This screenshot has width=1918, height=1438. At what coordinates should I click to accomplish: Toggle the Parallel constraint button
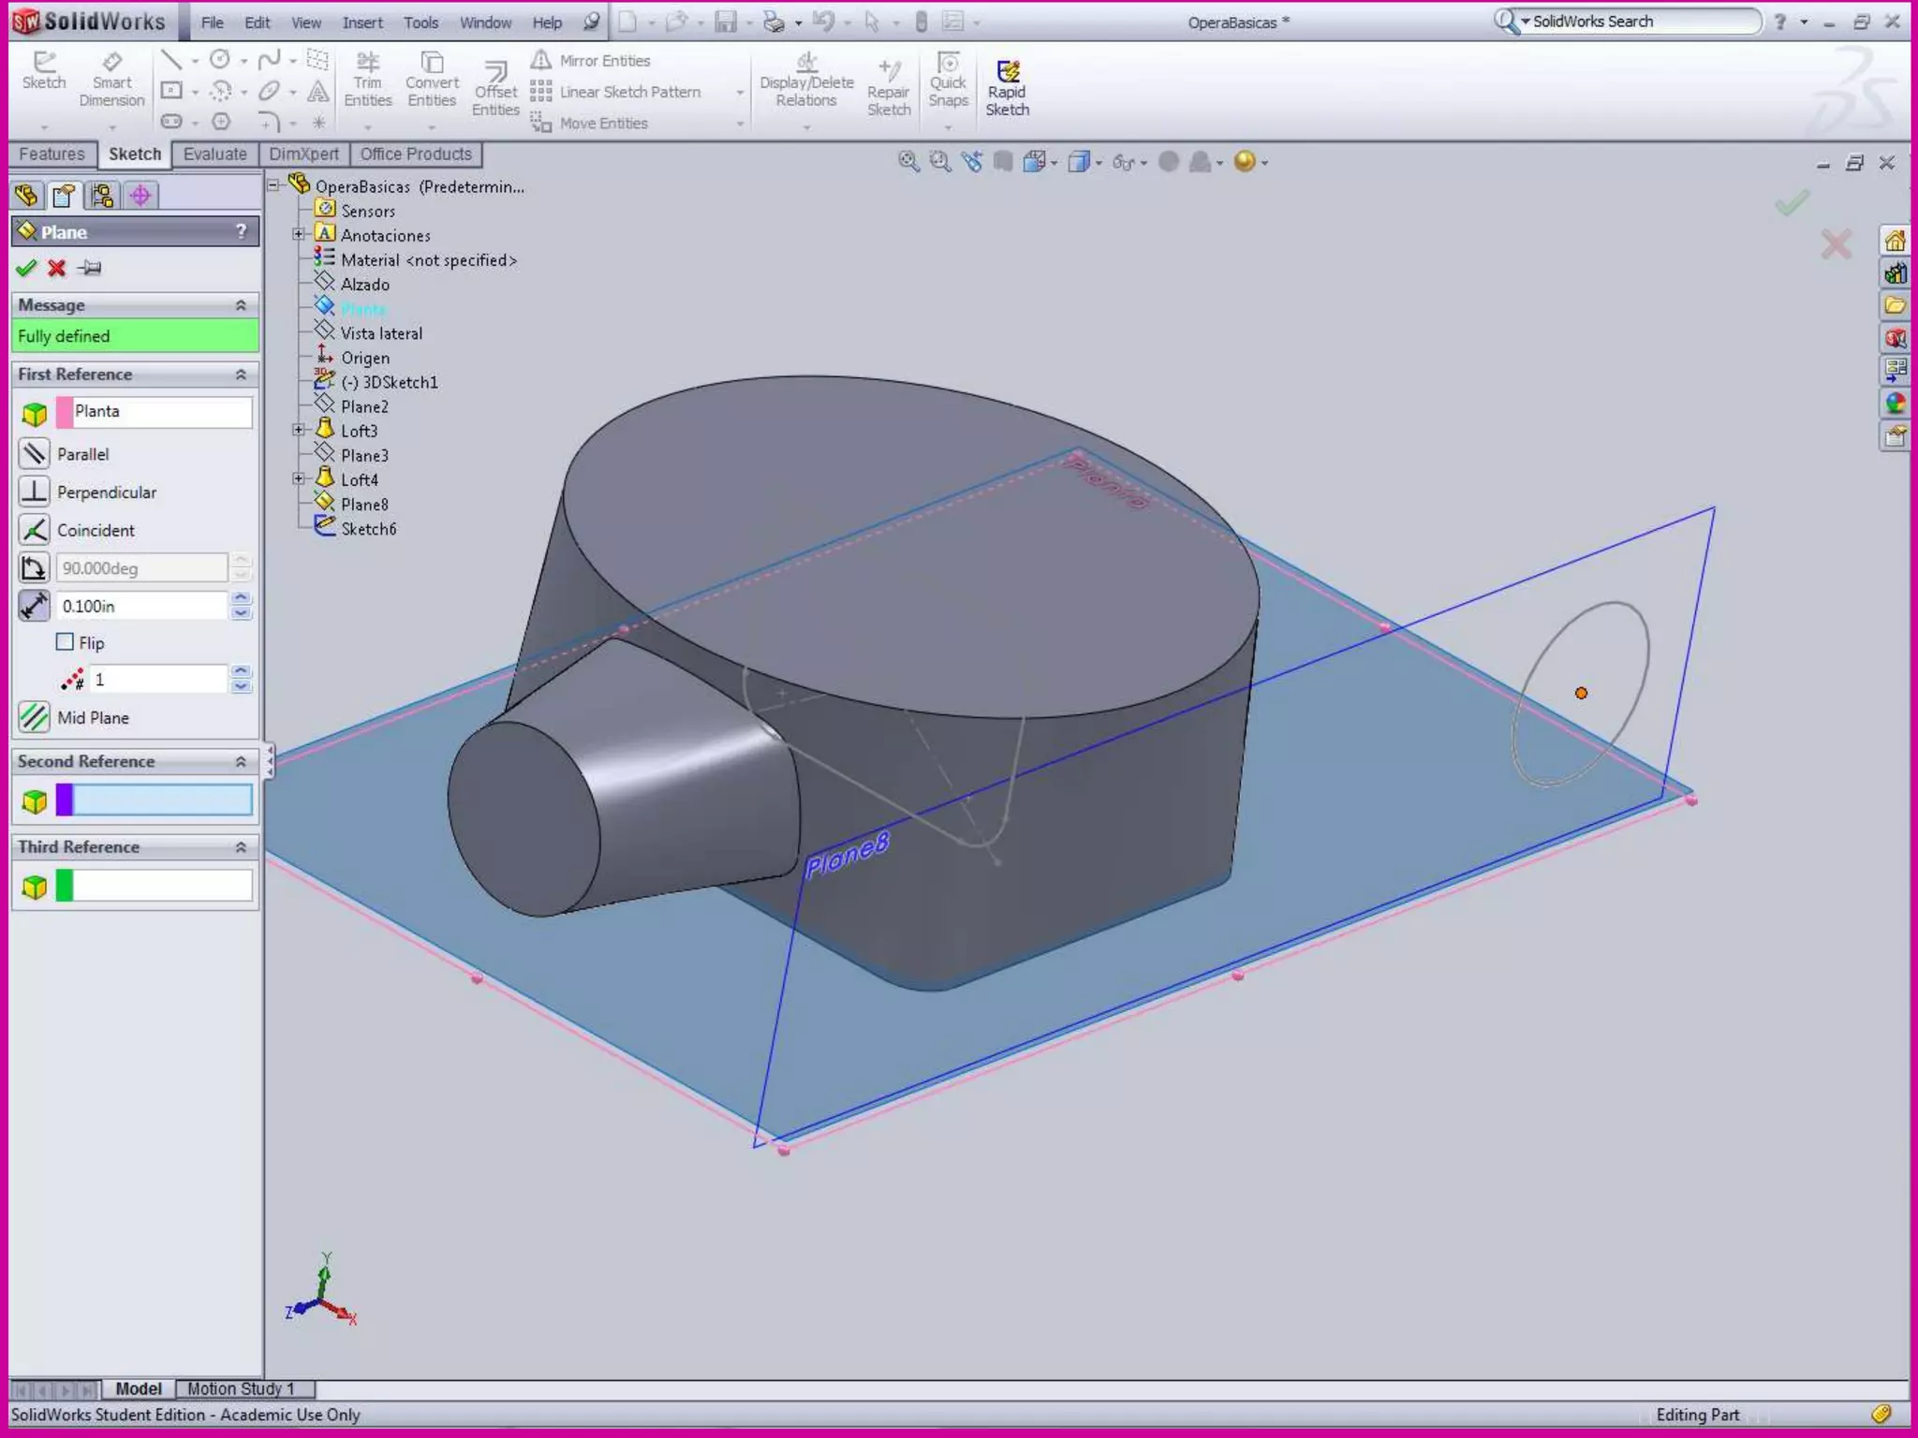click(x=35, y=454)
